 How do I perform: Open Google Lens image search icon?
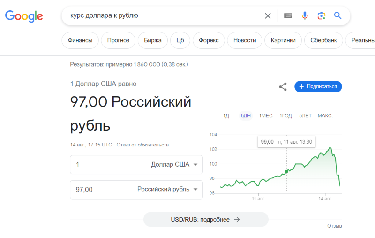coord(322,16)
